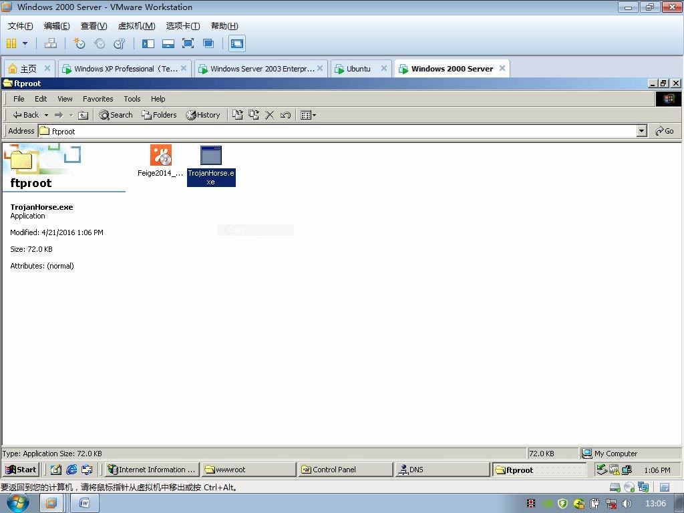
Task: Open Word document from host taskbar
Action: [x=85, y=504]
